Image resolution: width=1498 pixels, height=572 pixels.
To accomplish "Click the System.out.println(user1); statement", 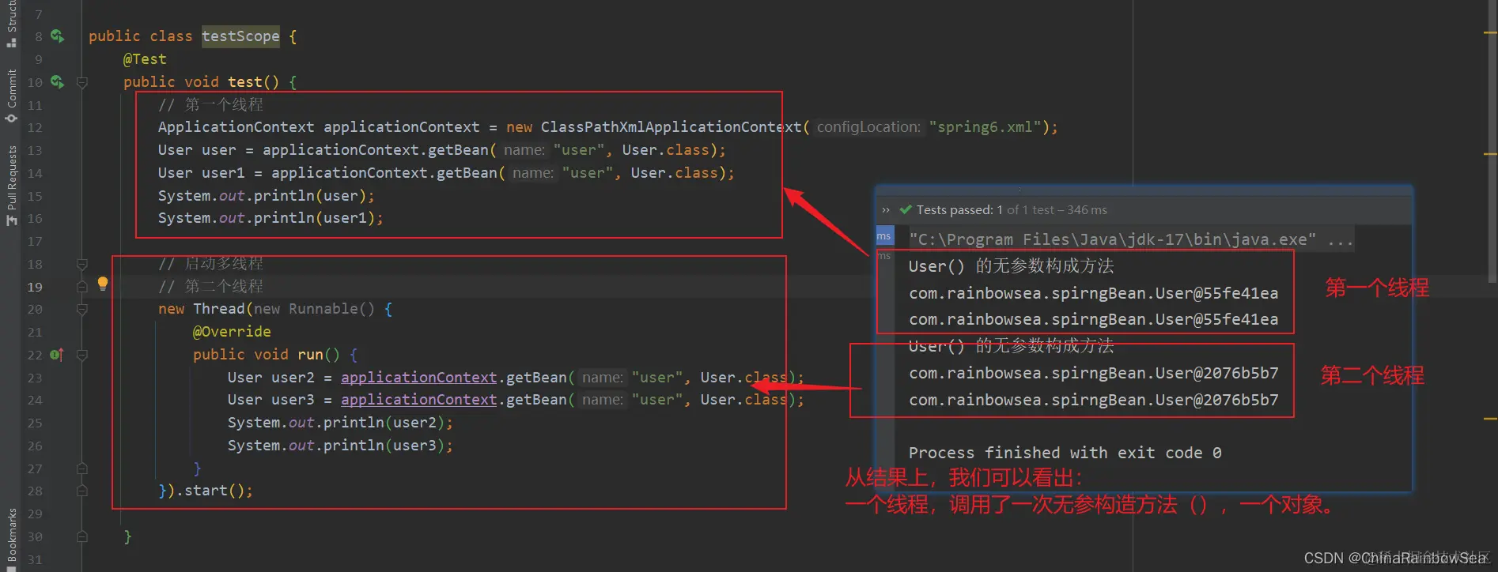I will [x=270, y=218].
